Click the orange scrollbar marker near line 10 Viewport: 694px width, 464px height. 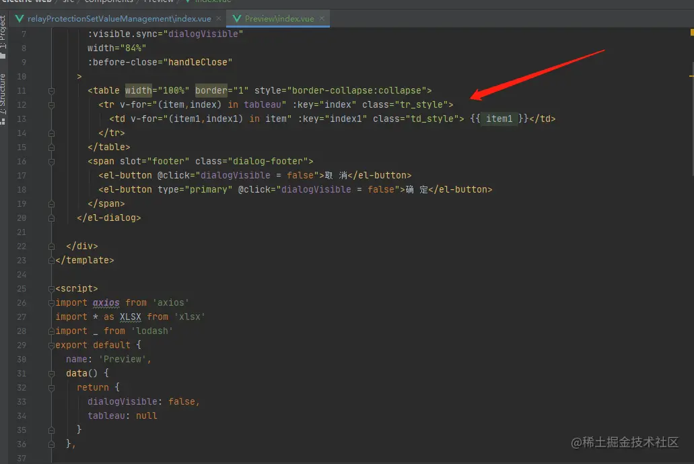(x=691, y=76)
